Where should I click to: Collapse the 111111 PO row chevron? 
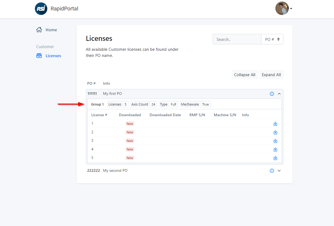(x=279, y=94)
